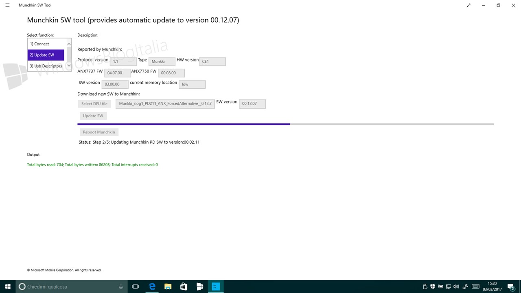Click the SW version field showing 03.00.00

point(115,84)
